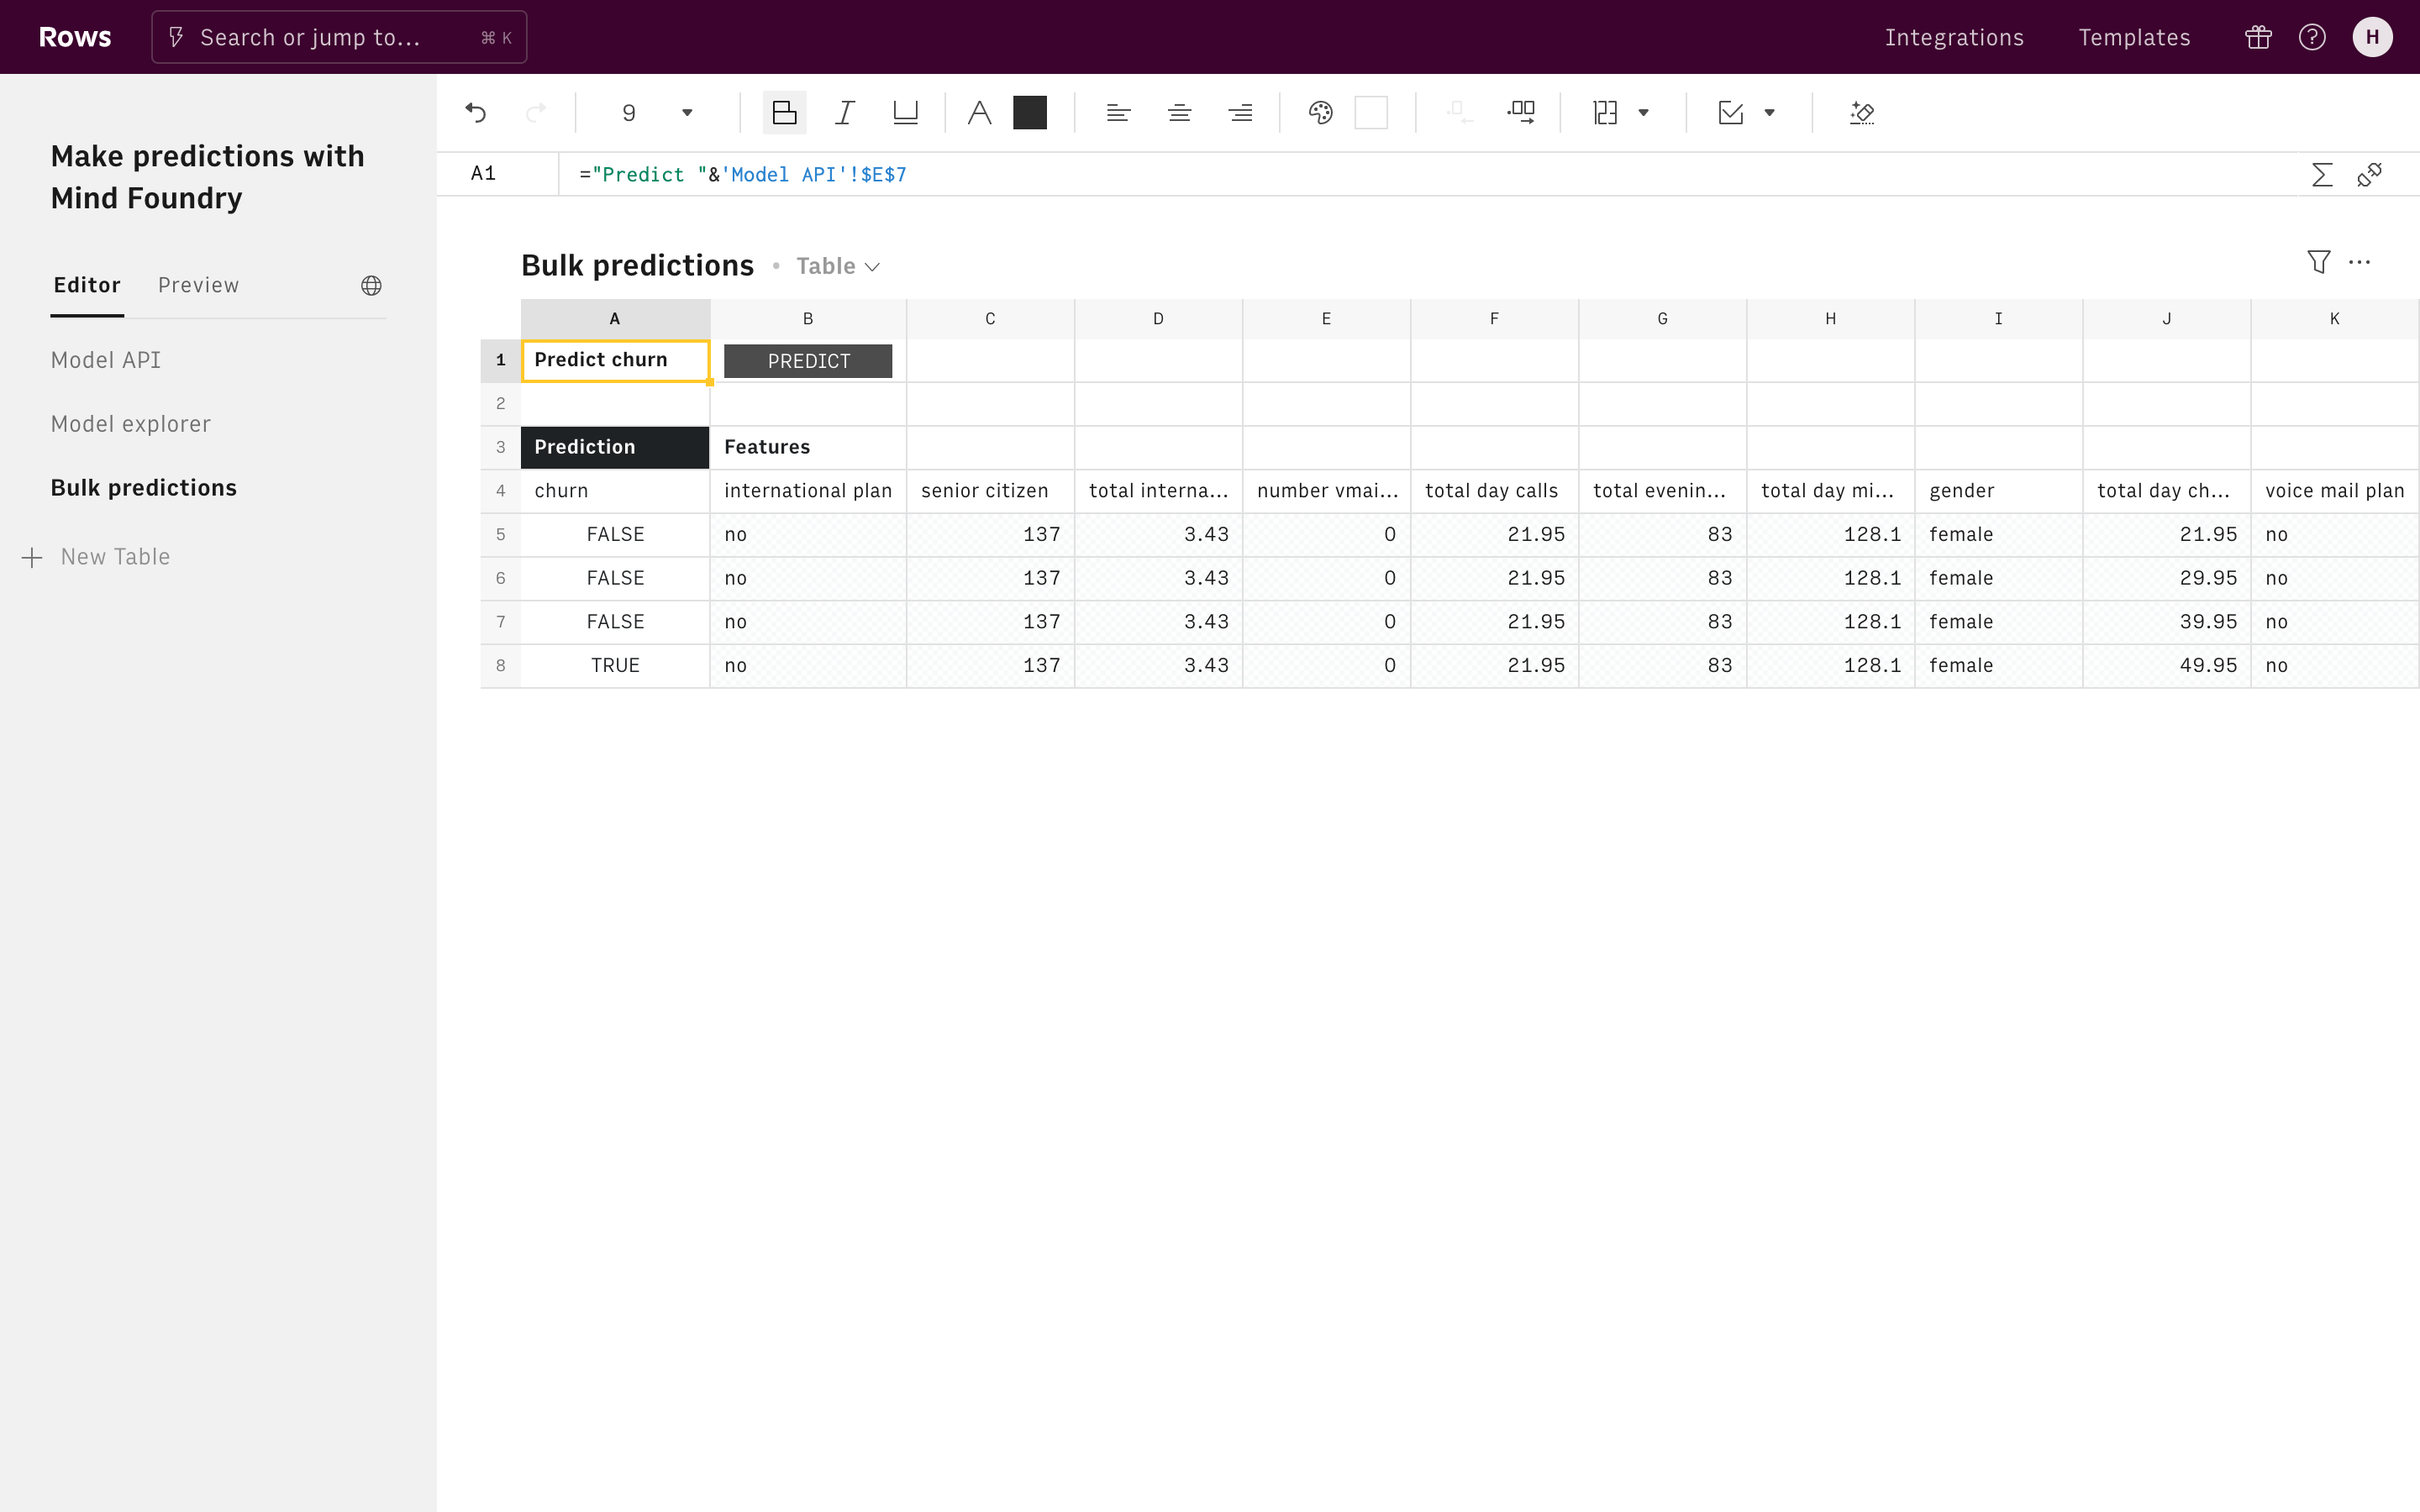Open the cell fill palette icon
The image size is (2420, 1512).
[1320, 113]
